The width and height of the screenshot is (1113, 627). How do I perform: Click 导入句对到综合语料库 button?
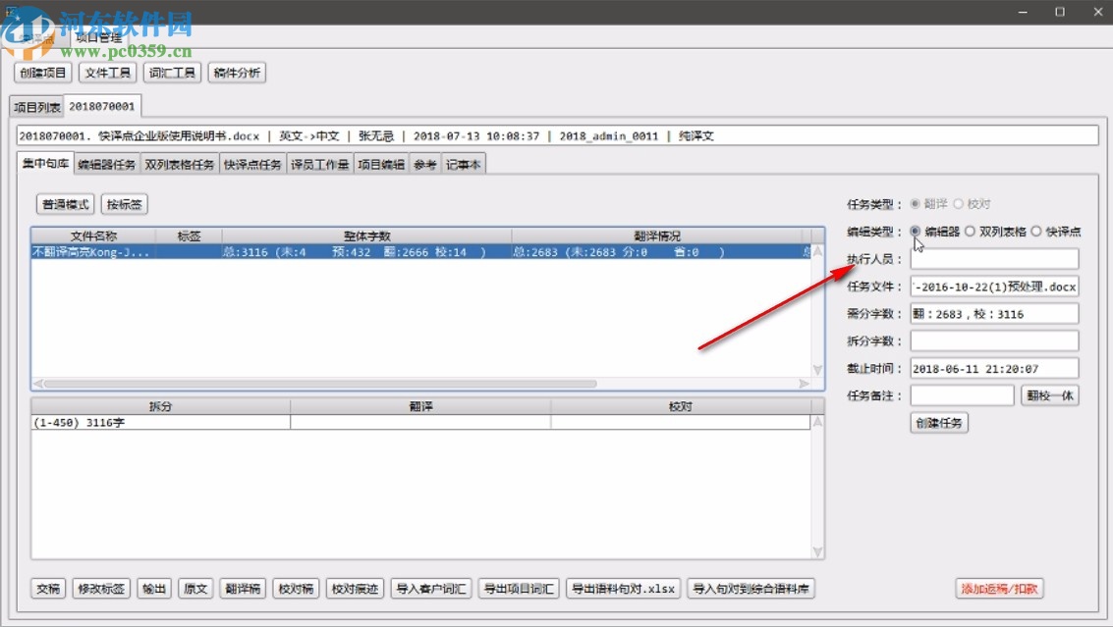point(751,589)
